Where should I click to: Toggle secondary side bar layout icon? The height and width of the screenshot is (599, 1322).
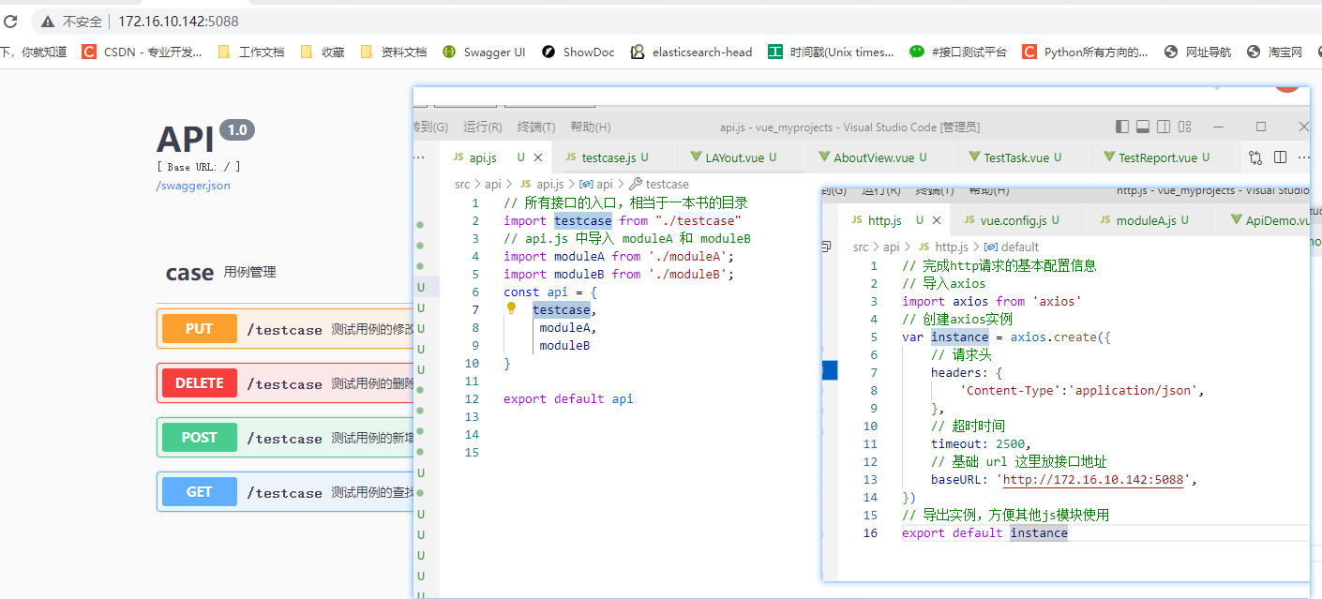click(1164, 127)
